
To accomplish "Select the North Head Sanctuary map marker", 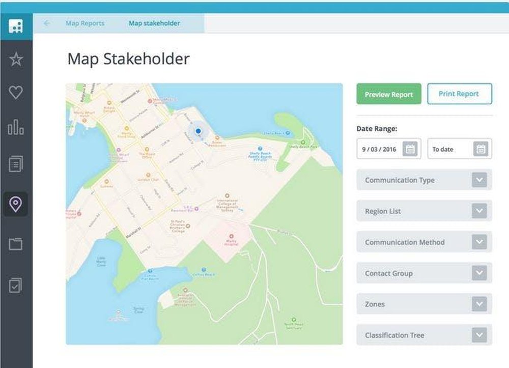I will coord(294,320).
